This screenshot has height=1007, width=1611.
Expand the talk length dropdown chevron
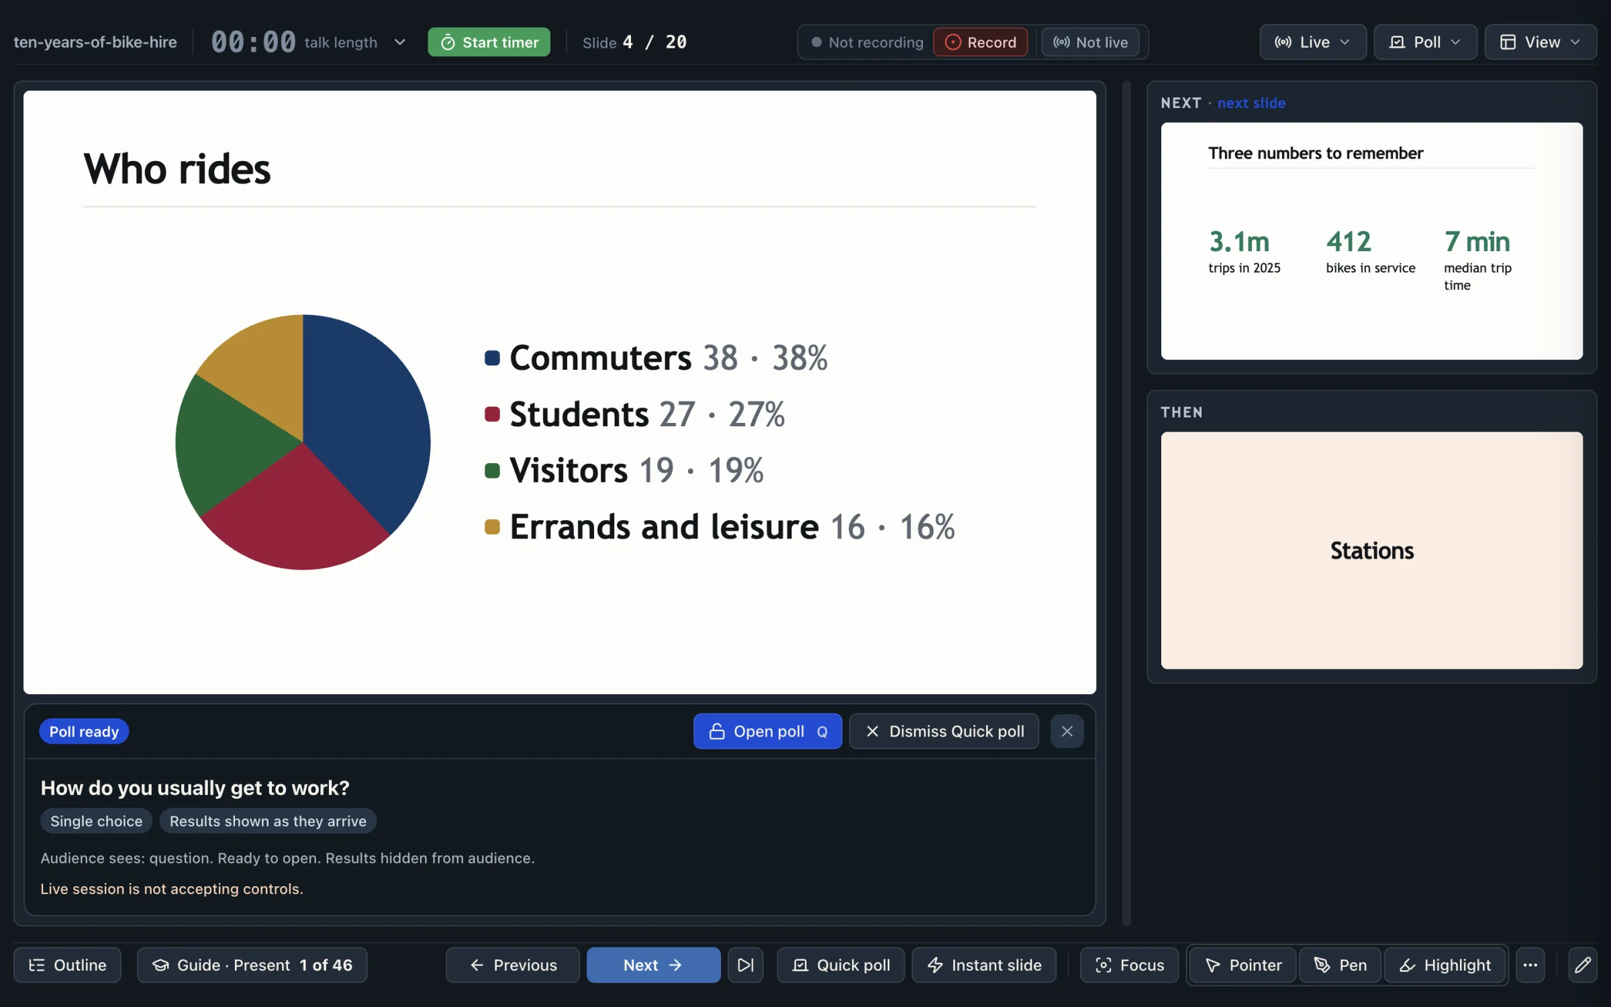click(x=400, y=42)
